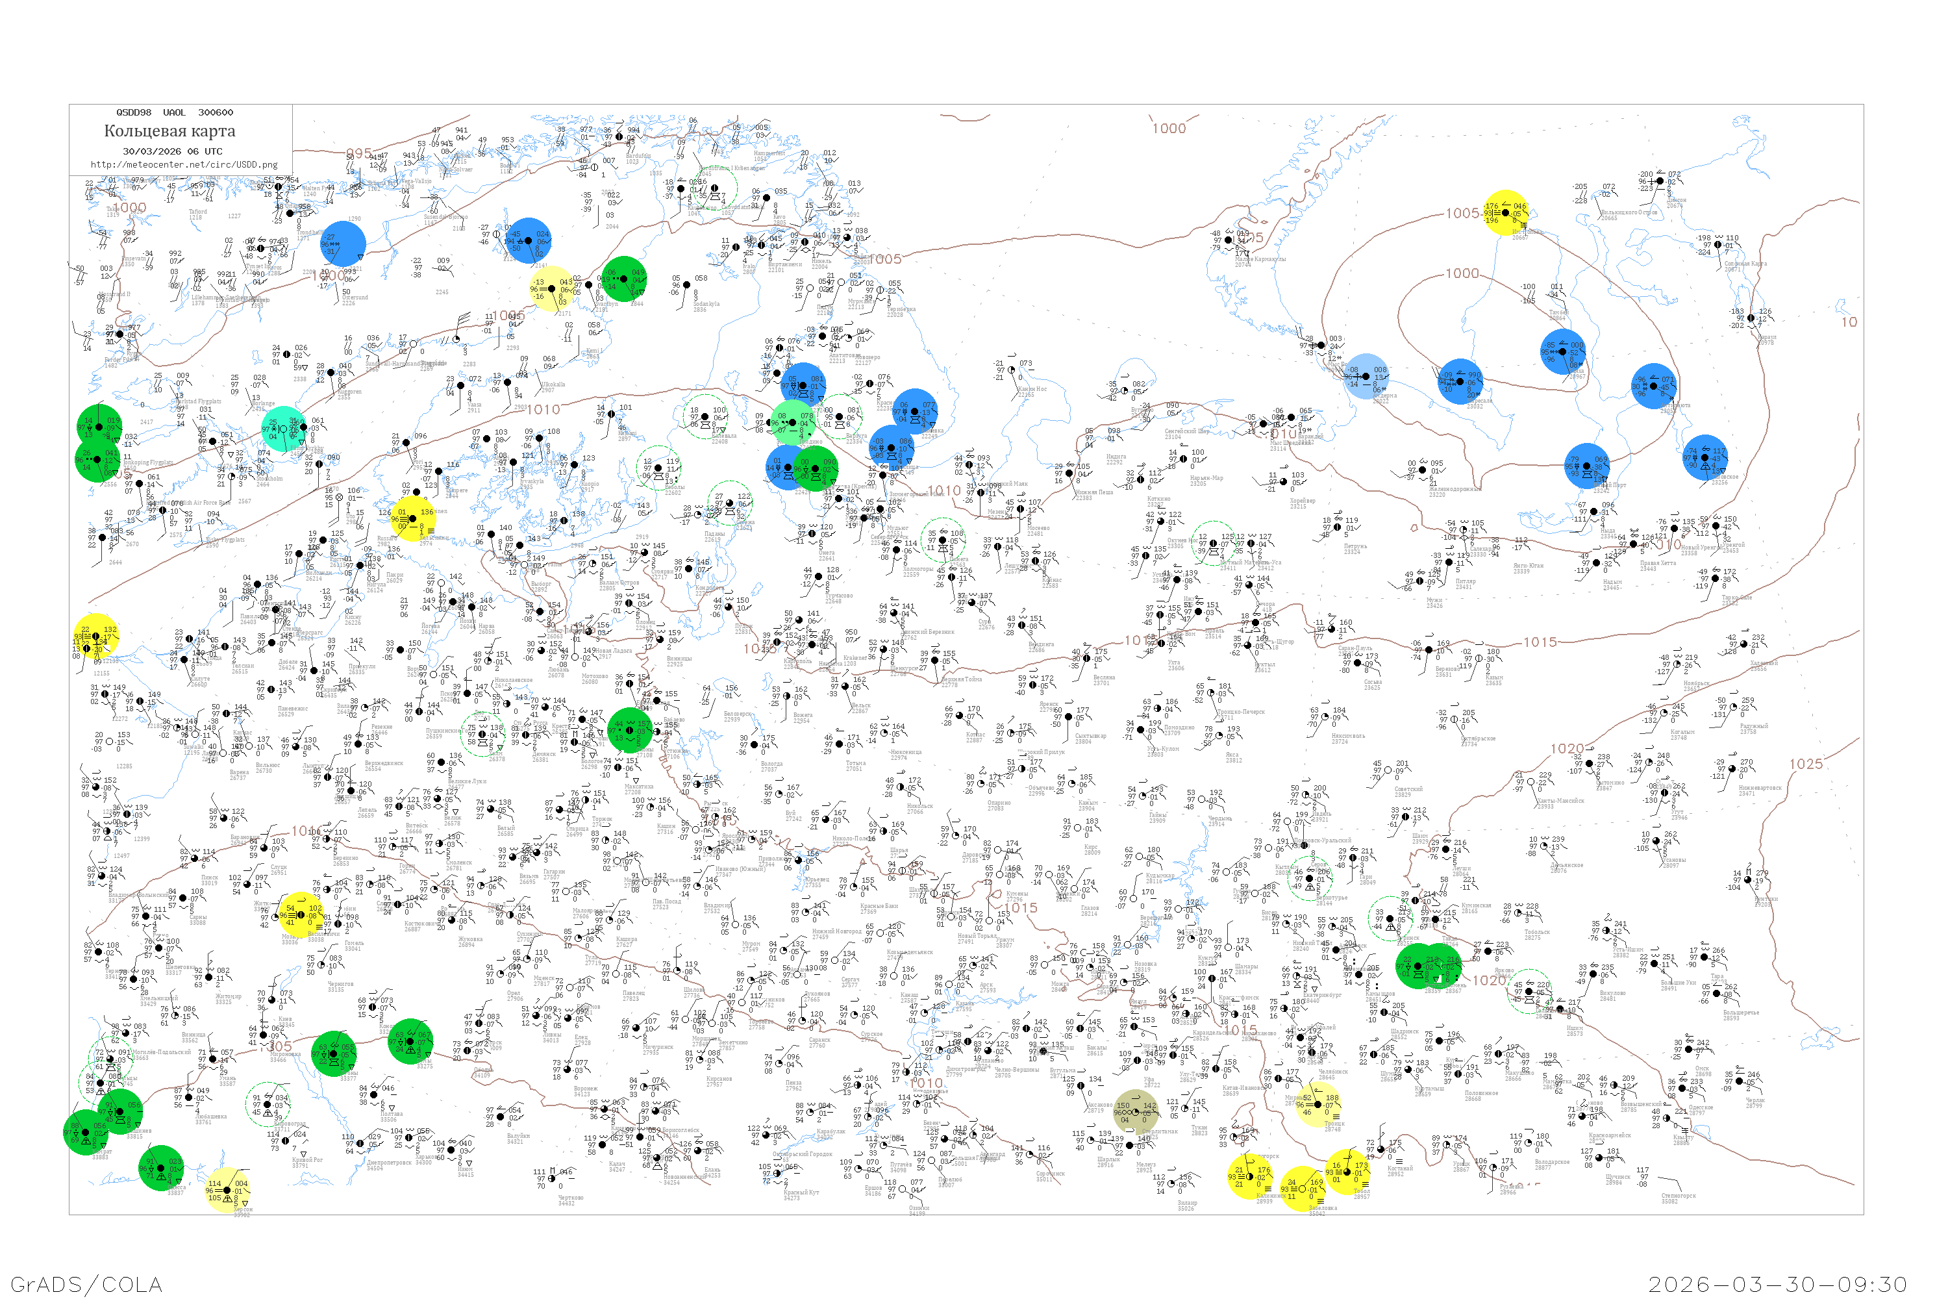Click the pale blue station circle in the Arctic
Screen dimensions: 1948x1299
pyautogui.click(x=1366, y=376)
